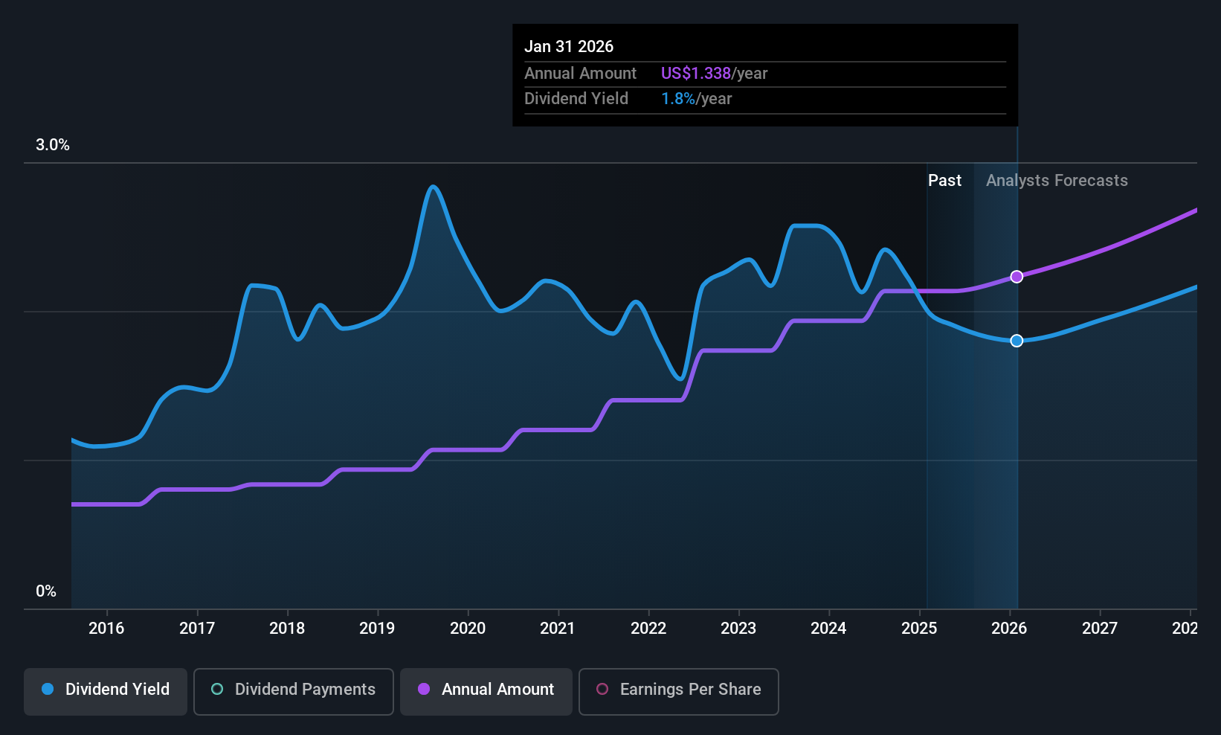Click the Past region label
Screen dimensions: 1221x735
[944, 181]
